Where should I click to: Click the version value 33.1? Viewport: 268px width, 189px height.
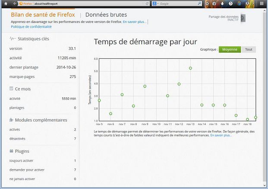coord(72,49)
